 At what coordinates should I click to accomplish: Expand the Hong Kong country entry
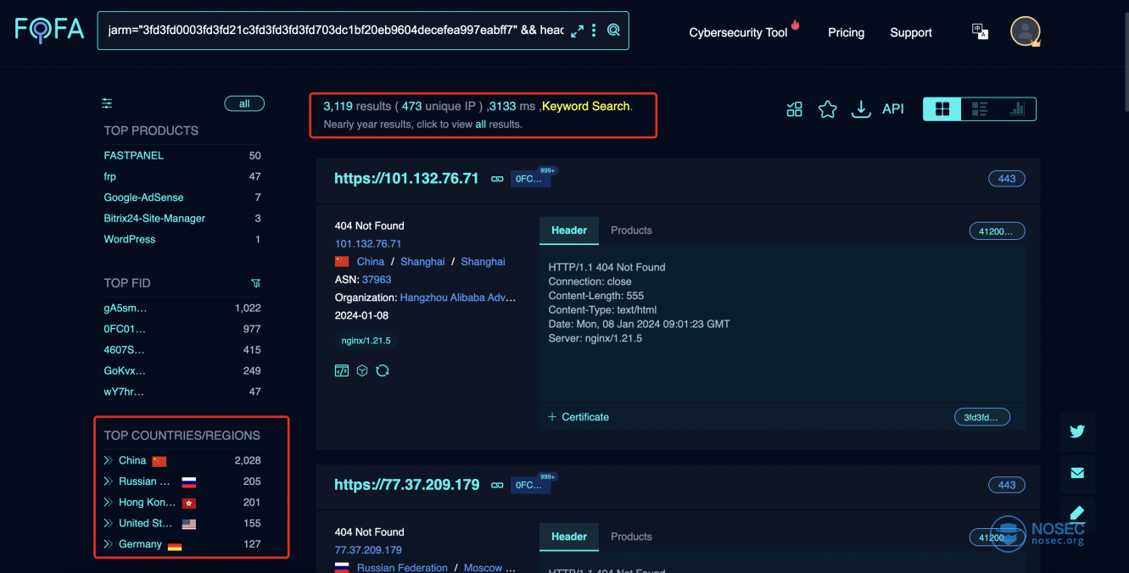[109, 502]
